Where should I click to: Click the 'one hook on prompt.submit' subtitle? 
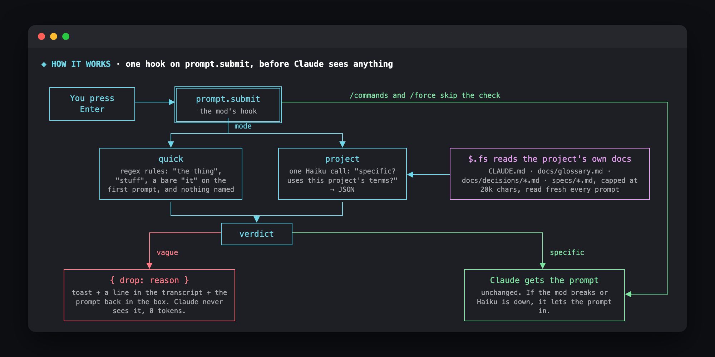click(x=259, y=64)
